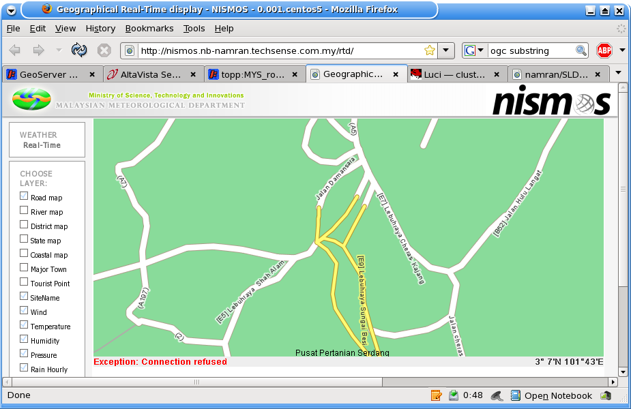This screenshot has height=409, width=631.
Task: Click the Reload page icon
Action: click(x=79, y=50)
